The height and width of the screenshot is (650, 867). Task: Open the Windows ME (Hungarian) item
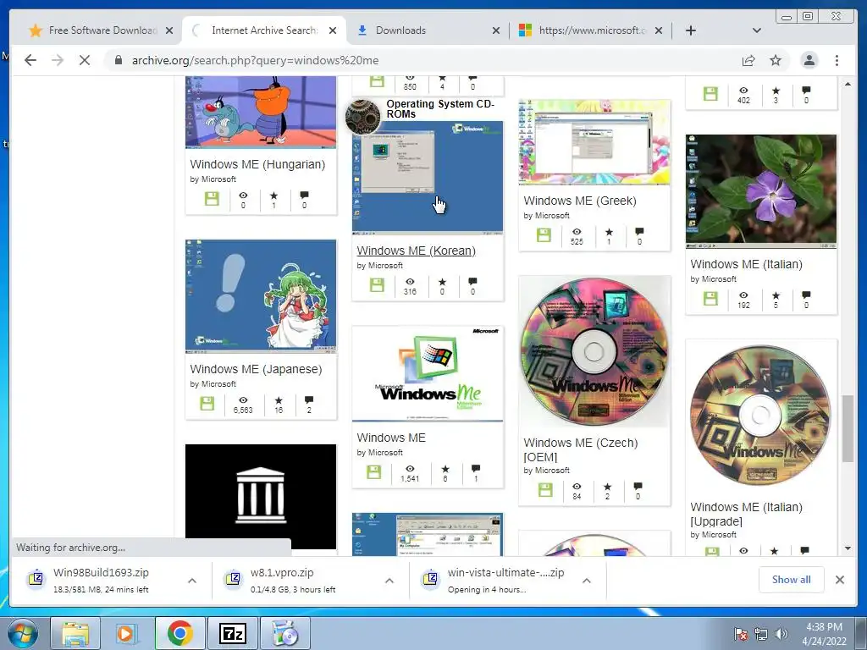(x=257, y=164)
